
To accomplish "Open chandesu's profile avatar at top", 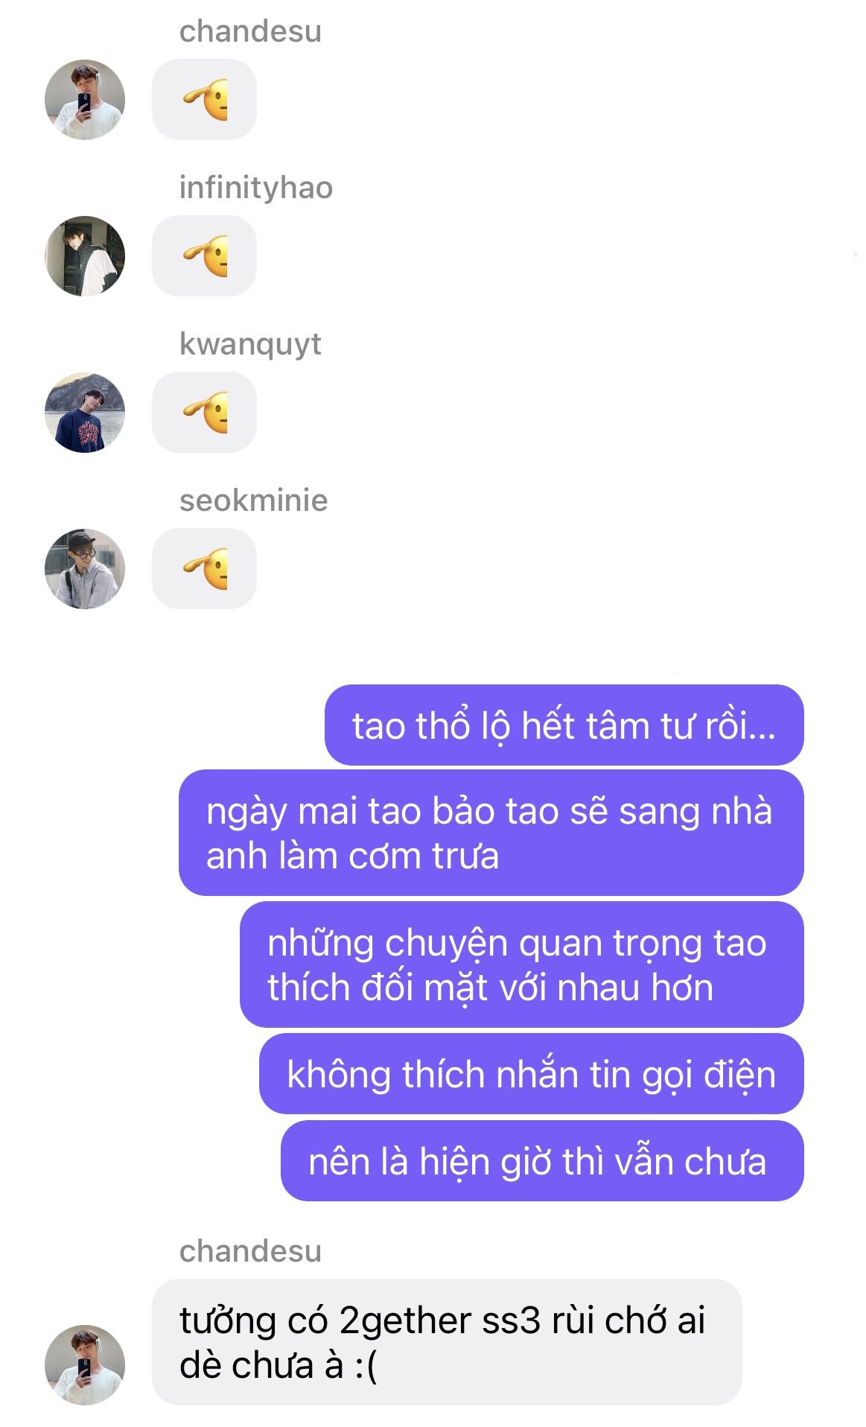I will pos(84,100).
